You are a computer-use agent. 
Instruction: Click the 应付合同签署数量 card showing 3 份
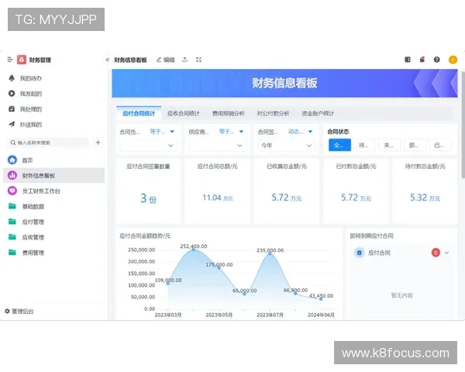[x=148, y=191]
